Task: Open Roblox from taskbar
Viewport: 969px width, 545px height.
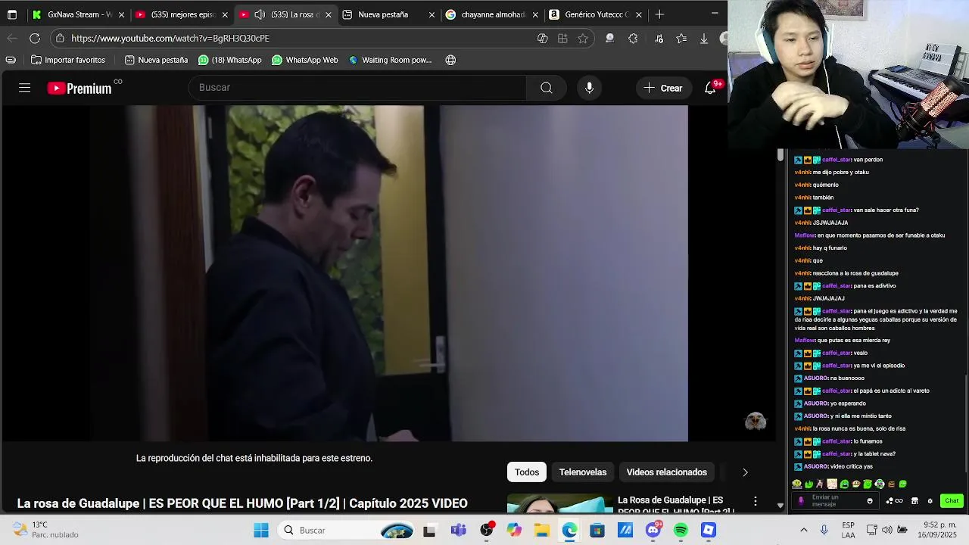Action: click(x=709, y=531)
